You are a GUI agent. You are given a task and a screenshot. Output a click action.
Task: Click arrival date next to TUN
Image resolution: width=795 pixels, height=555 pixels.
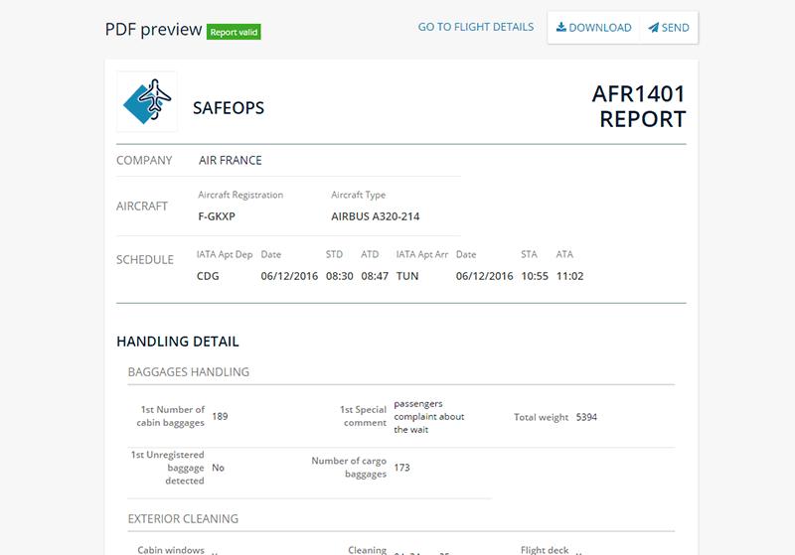tap(484, 276)
